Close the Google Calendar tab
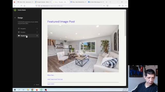Viewport: 165px width, 92px height. (50, 2)
